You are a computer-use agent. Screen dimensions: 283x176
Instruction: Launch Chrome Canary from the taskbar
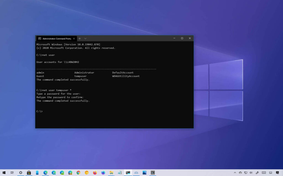pos(87,173)
